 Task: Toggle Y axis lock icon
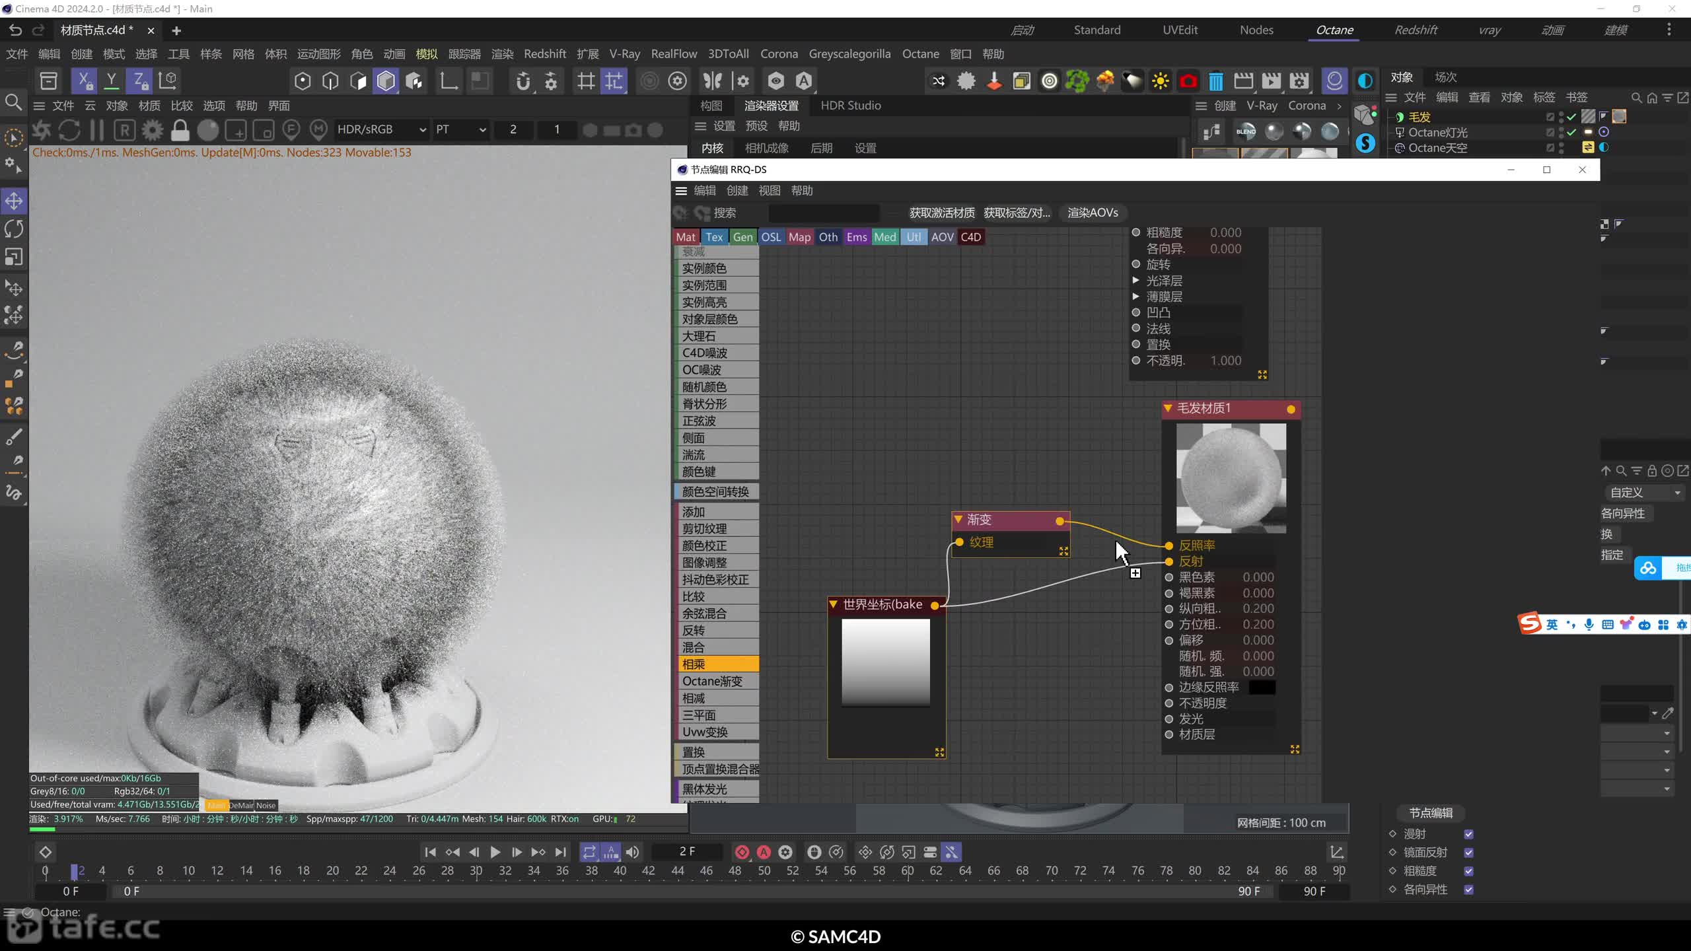tap(112, 81)
